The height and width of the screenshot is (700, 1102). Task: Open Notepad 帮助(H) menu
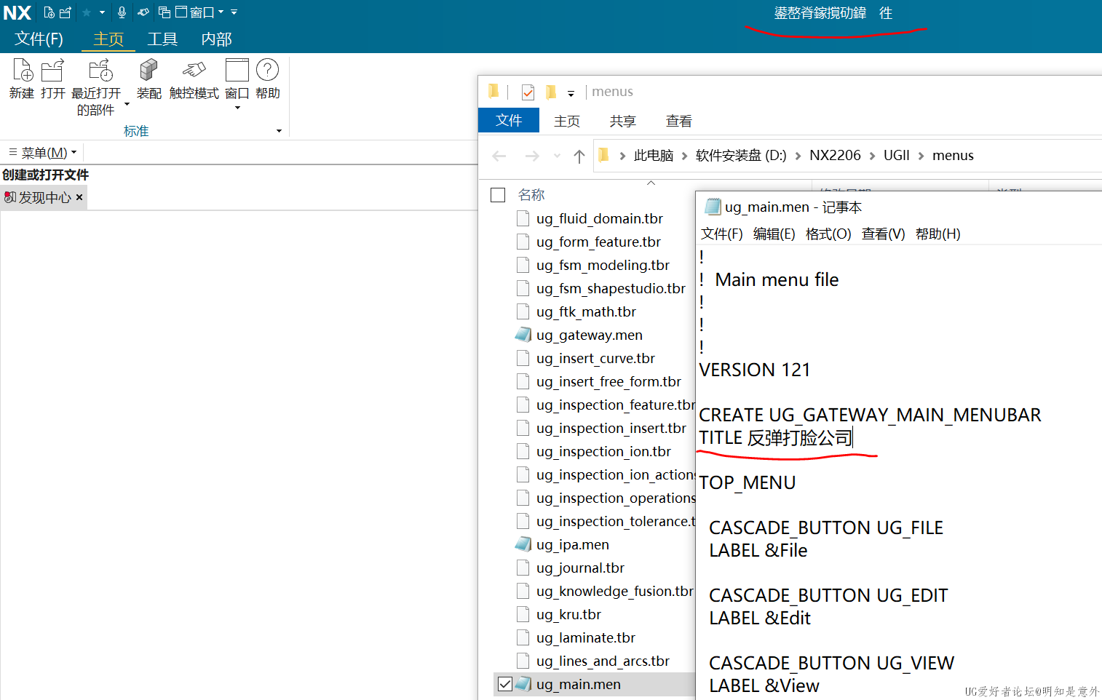click(x=938, y=234)
